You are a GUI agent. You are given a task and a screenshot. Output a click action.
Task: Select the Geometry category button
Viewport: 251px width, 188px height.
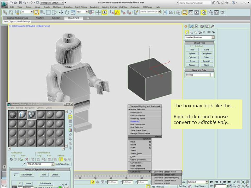click(x=187, y=32)
